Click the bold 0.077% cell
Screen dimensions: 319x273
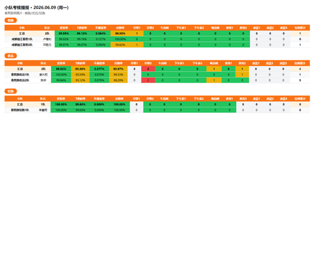99,69
